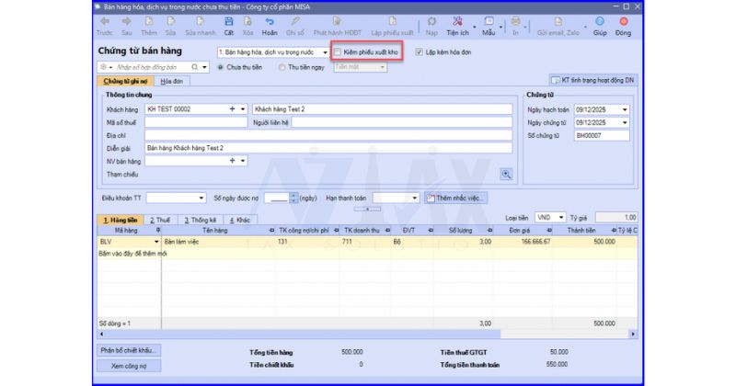Click the Tham chiếu magnifier search icon
This screenshot has height=386, width=736.
click(505, 173)
